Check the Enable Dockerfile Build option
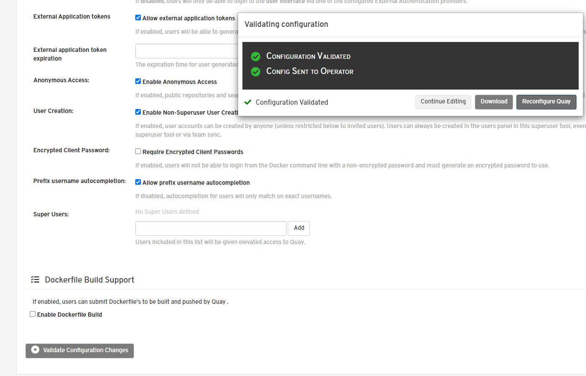Image resolution: width=586 pixels, height=376 pixels. (x=32, y=314)
